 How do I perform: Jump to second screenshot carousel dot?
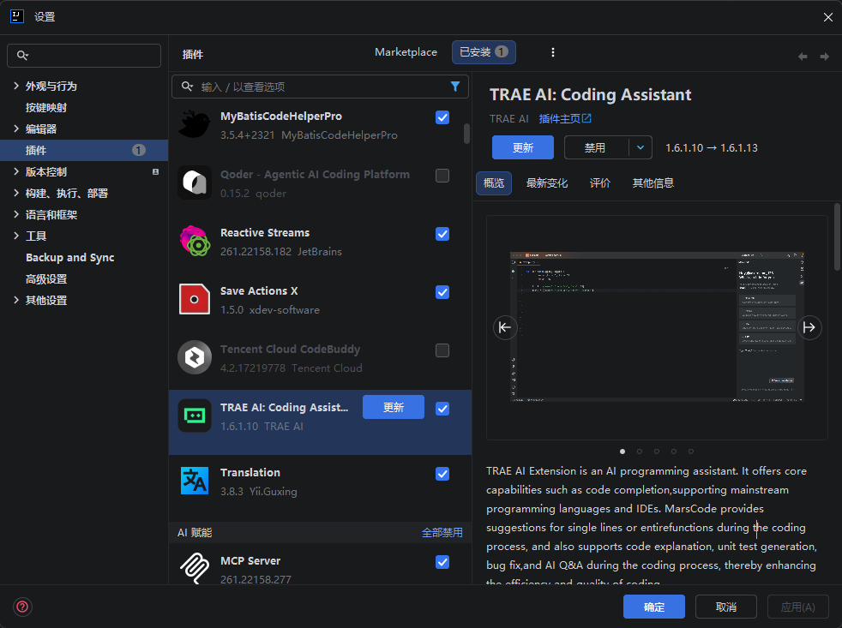[x=640, y=452]
